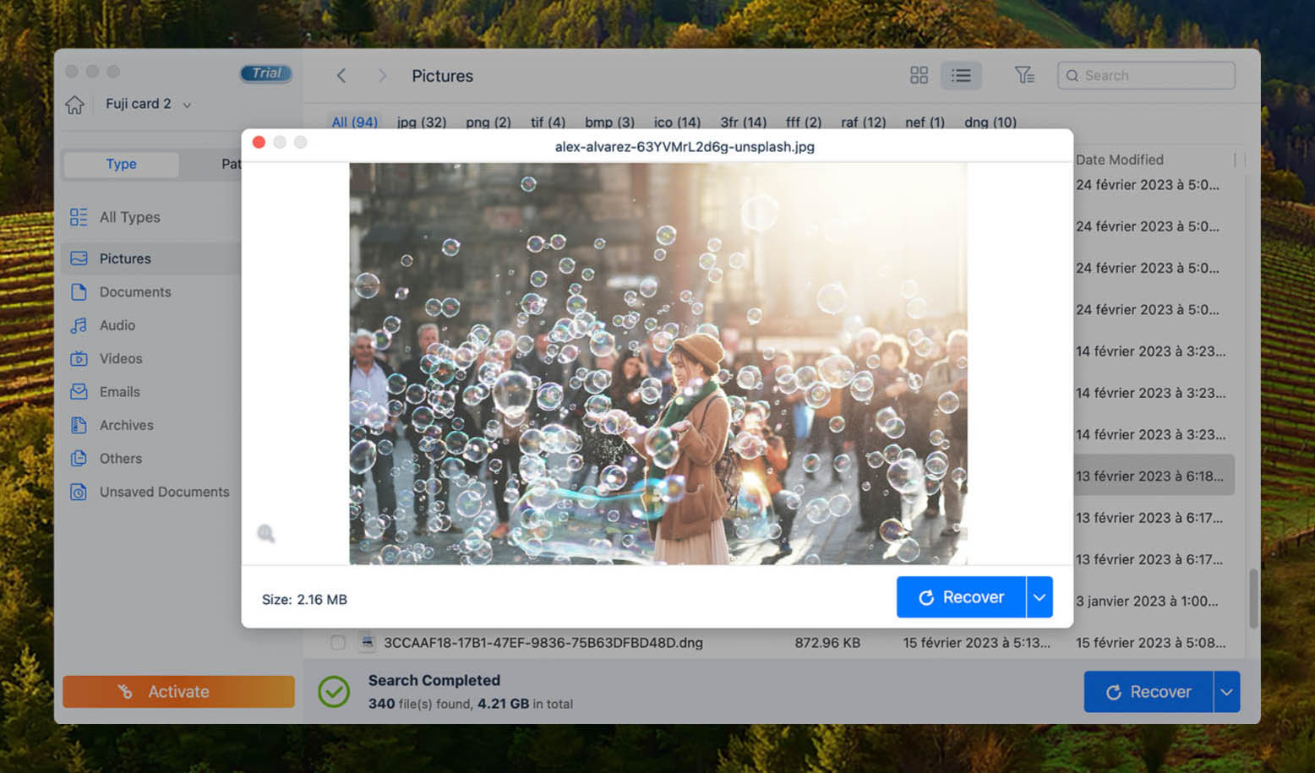The width and height of the screenshot is (1315, 773).
Task: Tick the checkbox for the .dng file
Action: tap(338, 643)
